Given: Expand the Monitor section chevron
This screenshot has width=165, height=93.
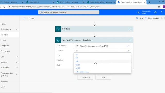Looking at the screenshot, I should (x=16, y=62).
